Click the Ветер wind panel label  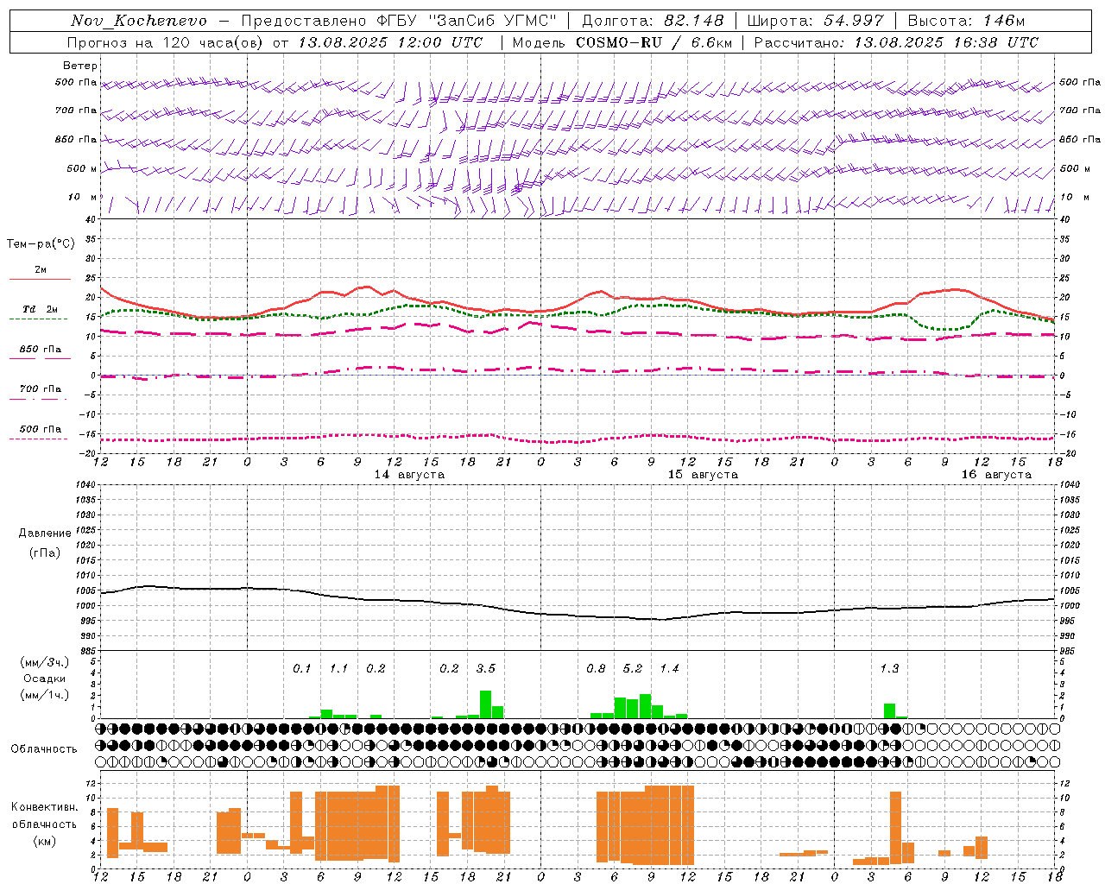[x=80, y=66]
